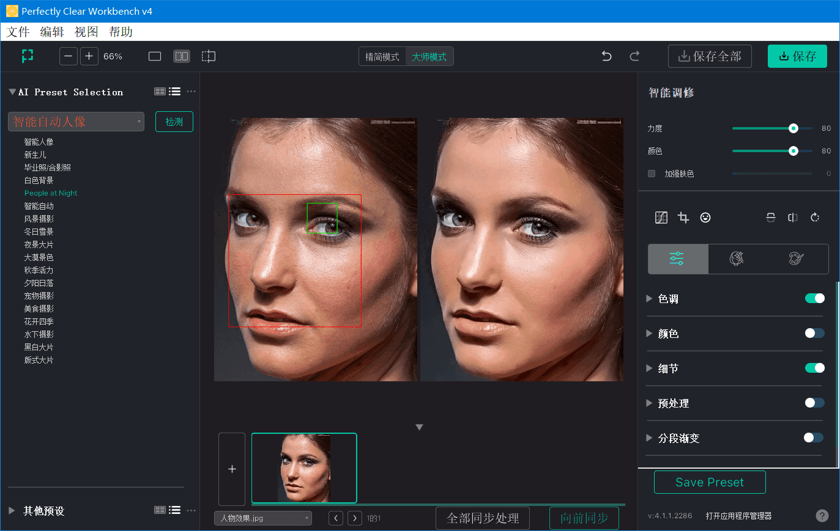Collapse the AI Preset Selection section
This screenshot has width=840, height=531.
tap(13, 92)
